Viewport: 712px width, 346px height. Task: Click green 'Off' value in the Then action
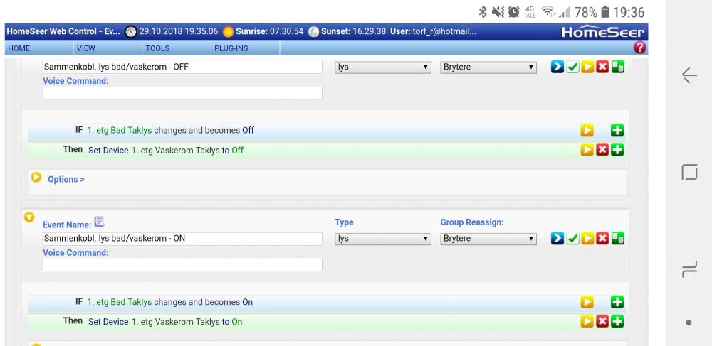point(238,151)
